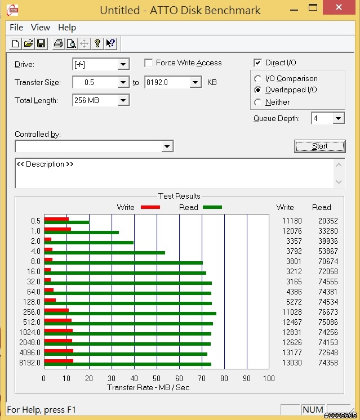Expand the Drive dropdown
This screenshot has width=360, height=420.
(x=123, y=64)
